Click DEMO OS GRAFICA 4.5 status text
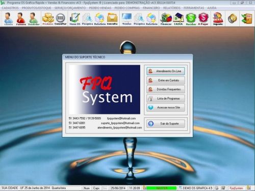This screenshot has width=255, height=191. coord(197,188)
